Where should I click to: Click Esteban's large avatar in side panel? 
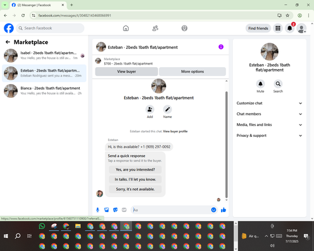click(x=269, y=51)
